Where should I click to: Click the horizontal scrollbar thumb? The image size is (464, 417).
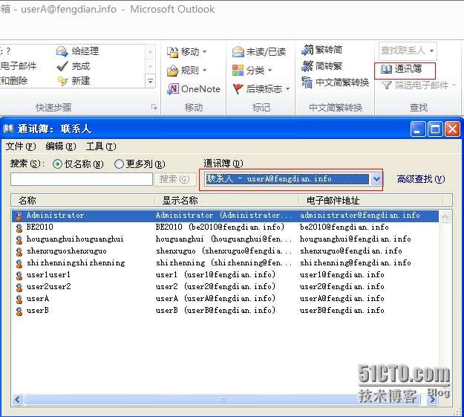tap(223, 399)
